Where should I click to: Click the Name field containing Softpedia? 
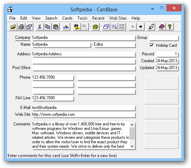tap(61, 44)
